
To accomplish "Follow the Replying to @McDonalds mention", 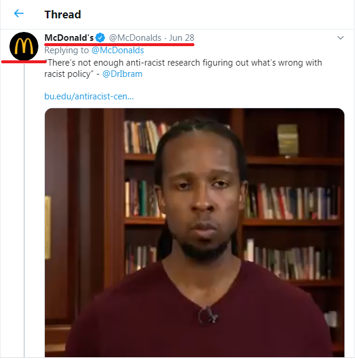I will pos(118,50).
